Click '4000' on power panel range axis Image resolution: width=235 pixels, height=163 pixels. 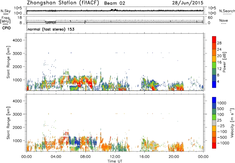(17, 40)
